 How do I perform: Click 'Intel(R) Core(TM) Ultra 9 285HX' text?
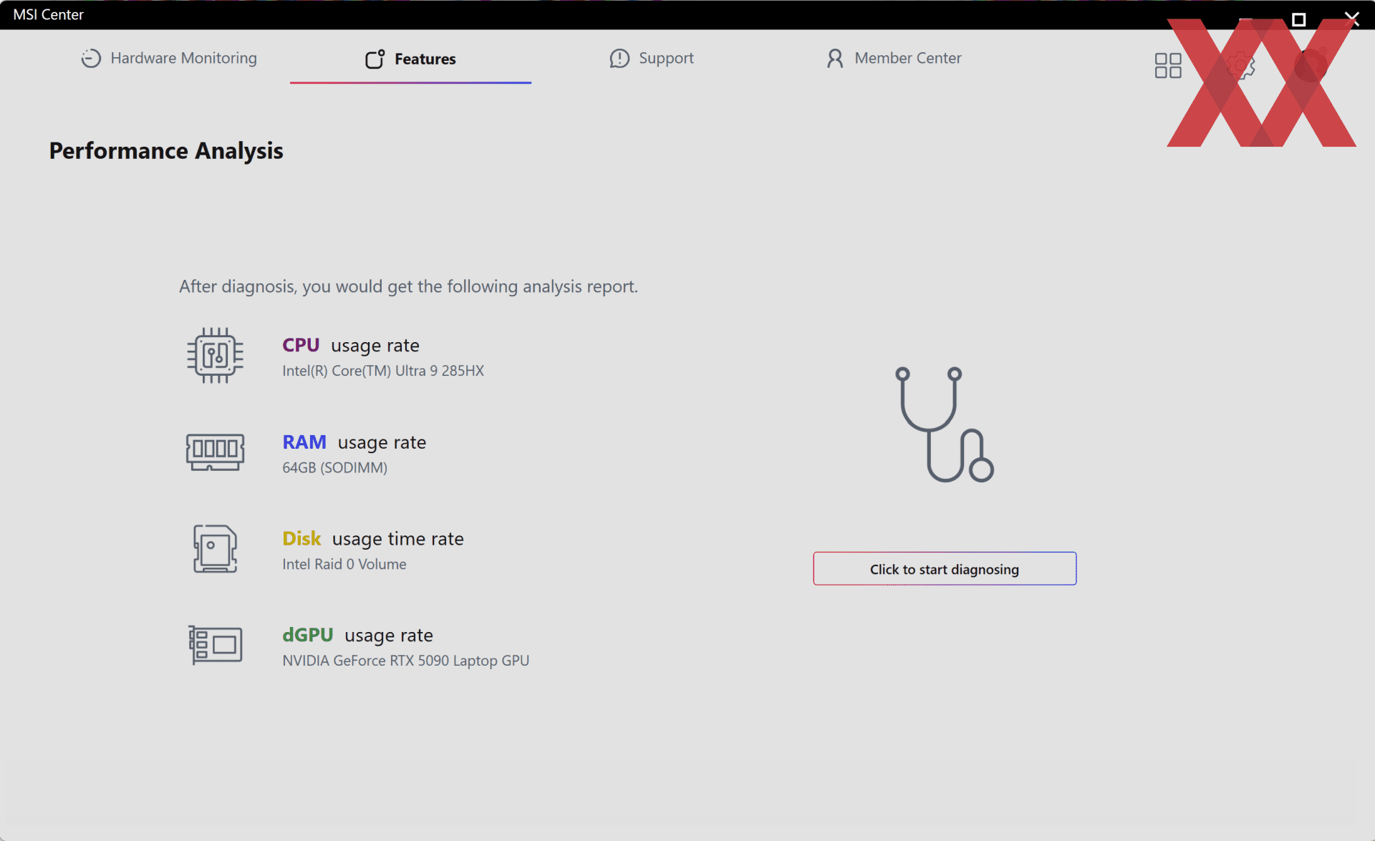[x=383, y=371]
